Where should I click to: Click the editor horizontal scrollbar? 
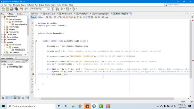pos(107,98)
